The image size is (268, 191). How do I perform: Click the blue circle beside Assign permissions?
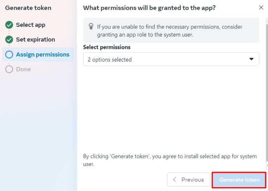click(9, 55)
